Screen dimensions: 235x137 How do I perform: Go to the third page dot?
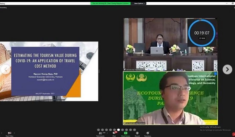coord(106,130)
